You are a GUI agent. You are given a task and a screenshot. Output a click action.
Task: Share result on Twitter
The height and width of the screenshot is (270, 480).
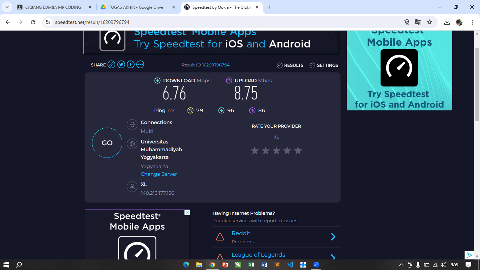point(121,64)
